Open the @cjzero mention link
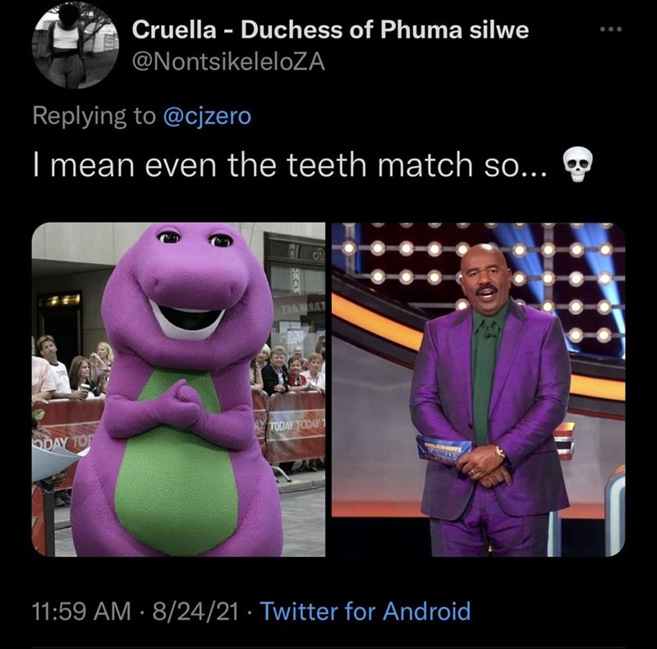Viewport: 657px width, 649px height. [206, 116]
